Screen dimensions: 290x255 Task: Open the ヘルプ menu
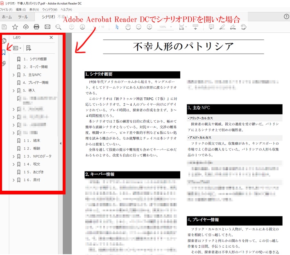(x=66, y=9)
